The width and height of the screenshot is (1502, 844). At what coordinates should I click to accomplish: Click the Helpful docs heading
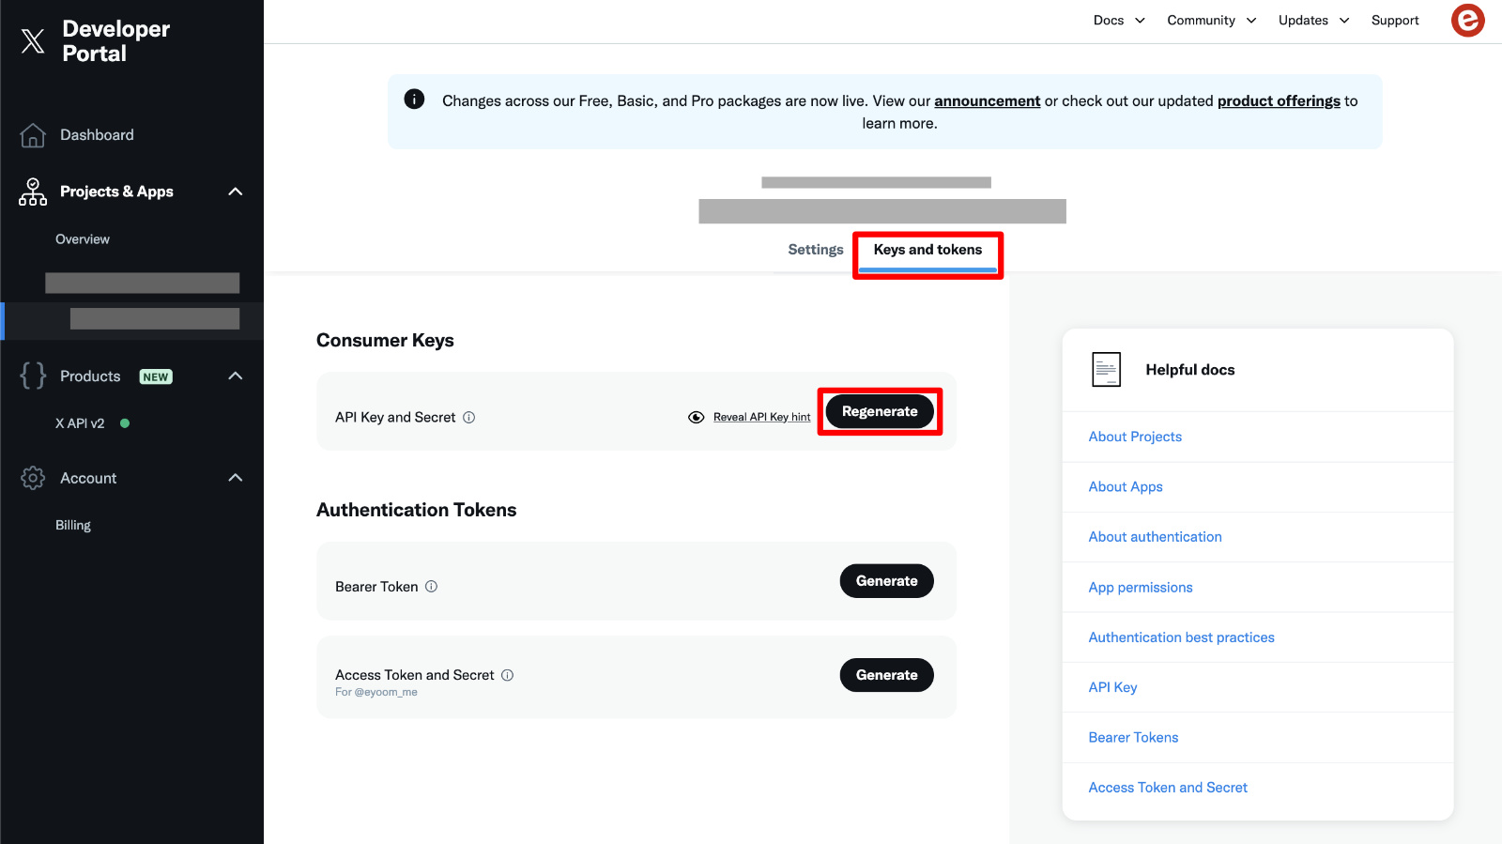[1189, 370]
